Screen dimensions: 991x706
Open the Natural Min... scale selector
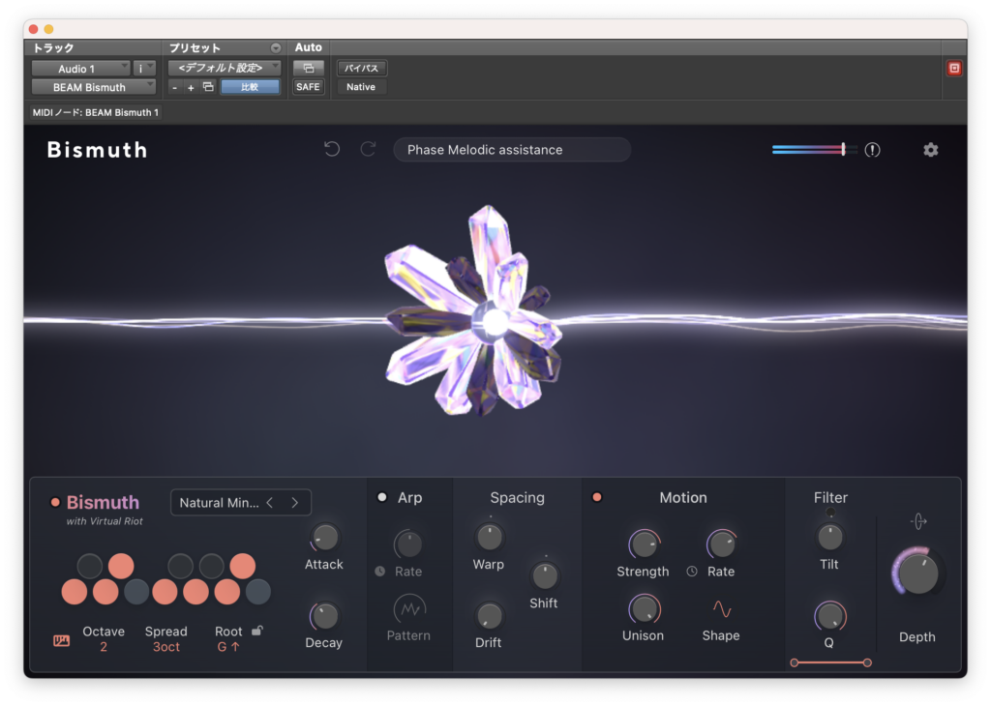241,503
